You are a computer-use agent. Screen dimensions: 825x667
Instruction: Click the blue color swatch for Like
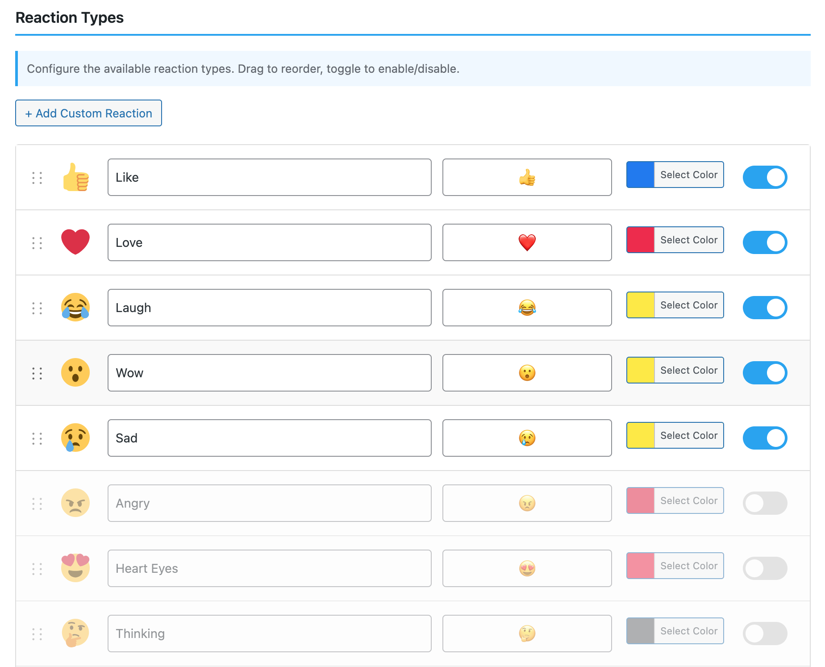point(640,175)
